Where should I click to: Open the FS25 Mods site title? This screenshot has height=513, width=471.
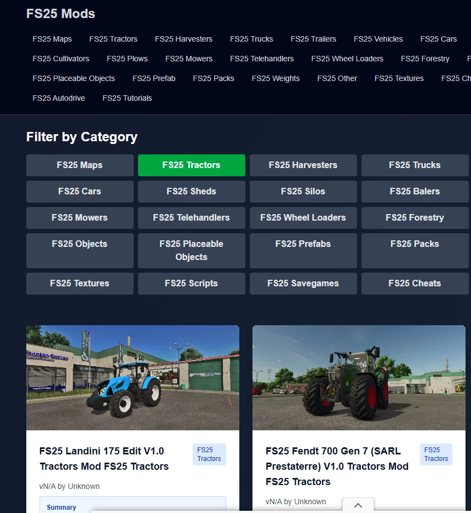[61, 14]
